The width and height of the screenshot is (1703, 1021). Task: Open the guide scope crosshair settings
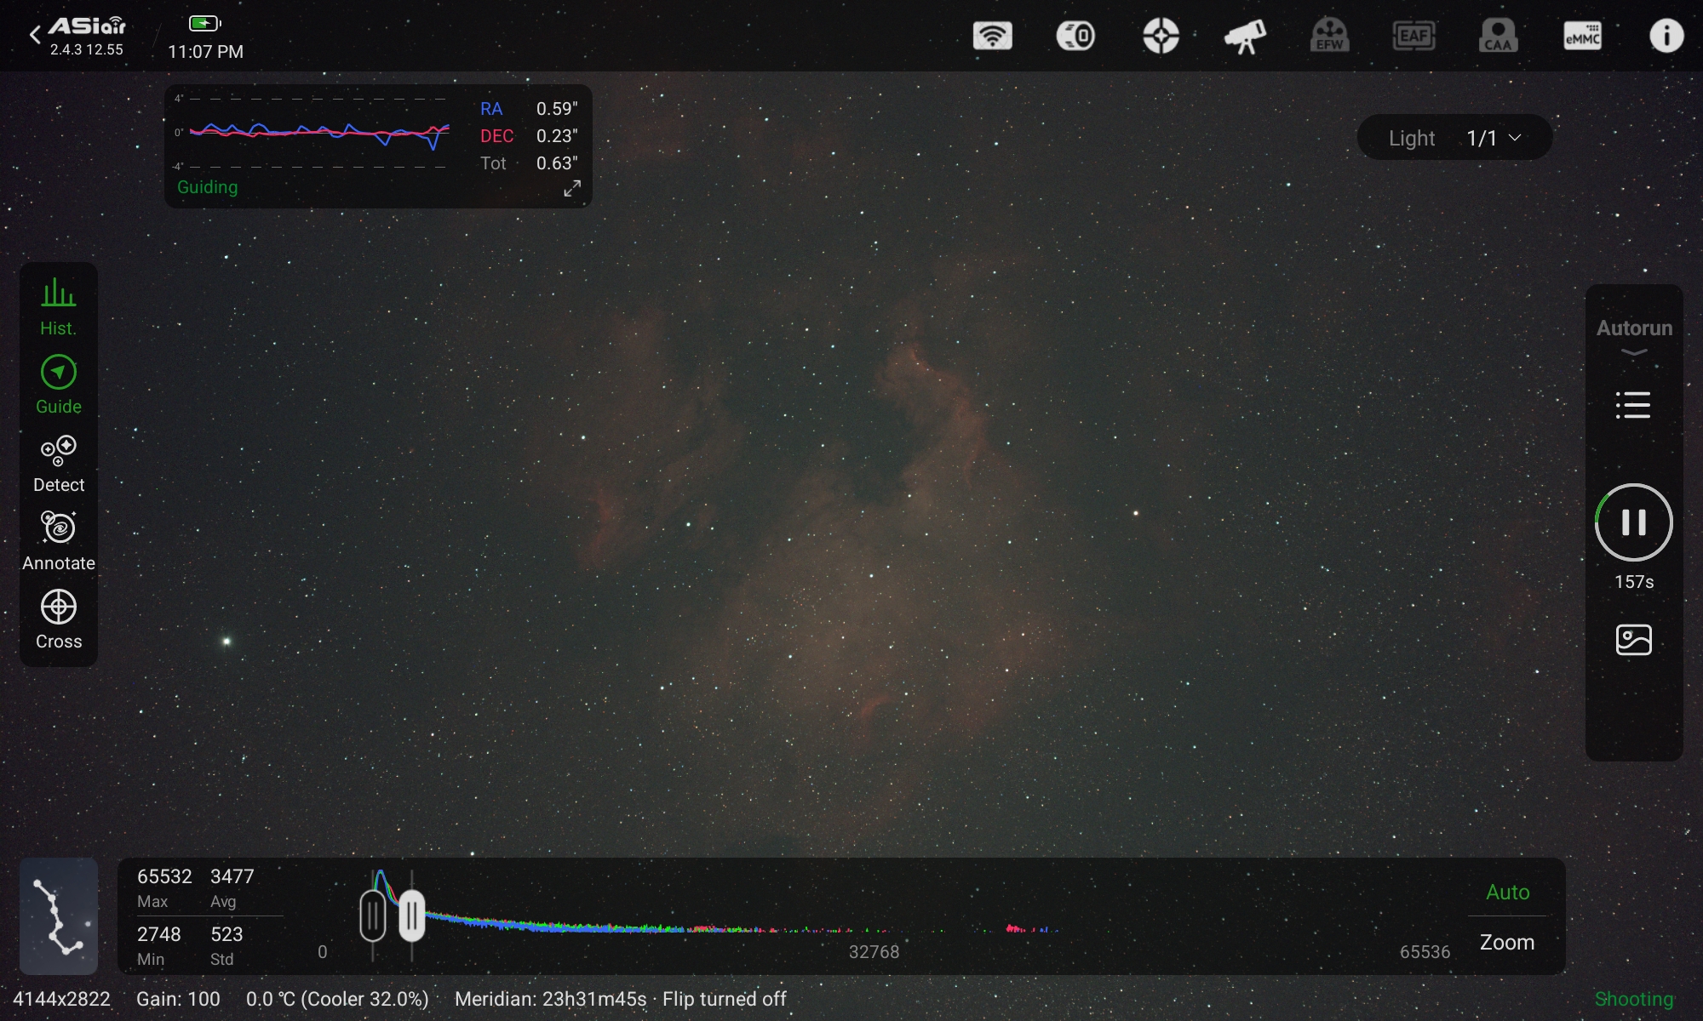[1161, 36]
